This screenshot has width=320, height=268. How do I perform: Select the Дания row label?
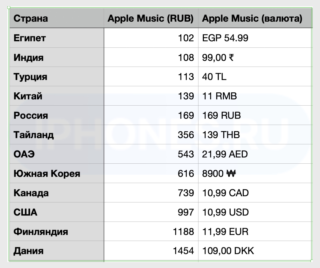(x=29, y=251)
